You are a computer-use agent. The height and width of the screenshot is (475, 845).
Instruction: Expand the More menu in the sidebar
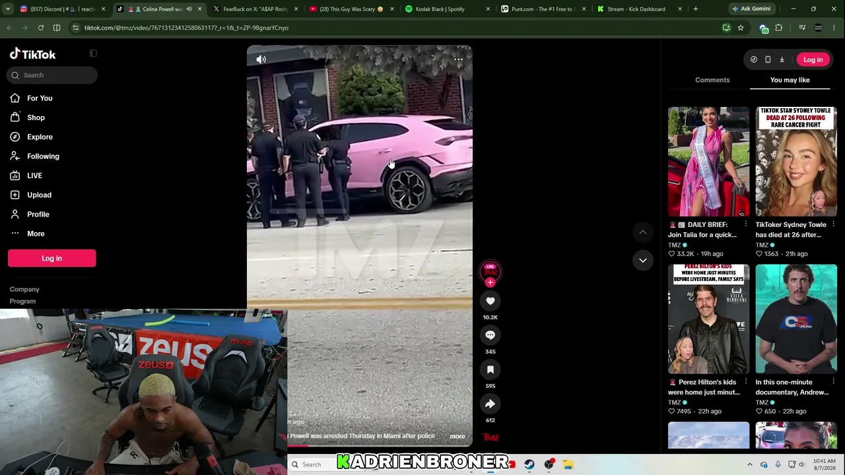coord(28,234)
